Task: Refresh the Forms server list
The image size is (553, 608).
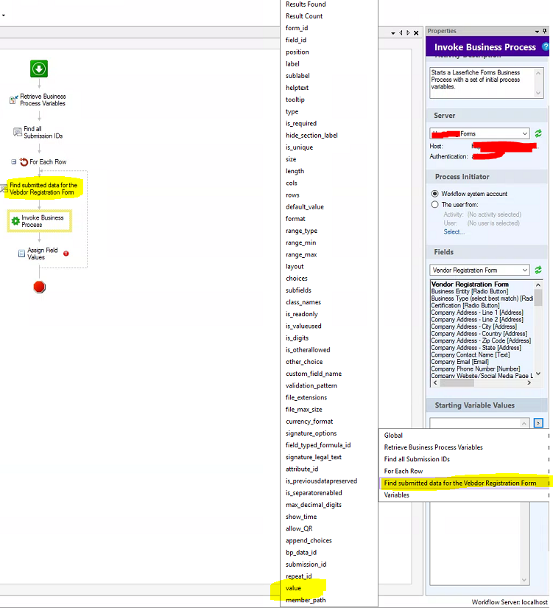Action: [538, 133]
